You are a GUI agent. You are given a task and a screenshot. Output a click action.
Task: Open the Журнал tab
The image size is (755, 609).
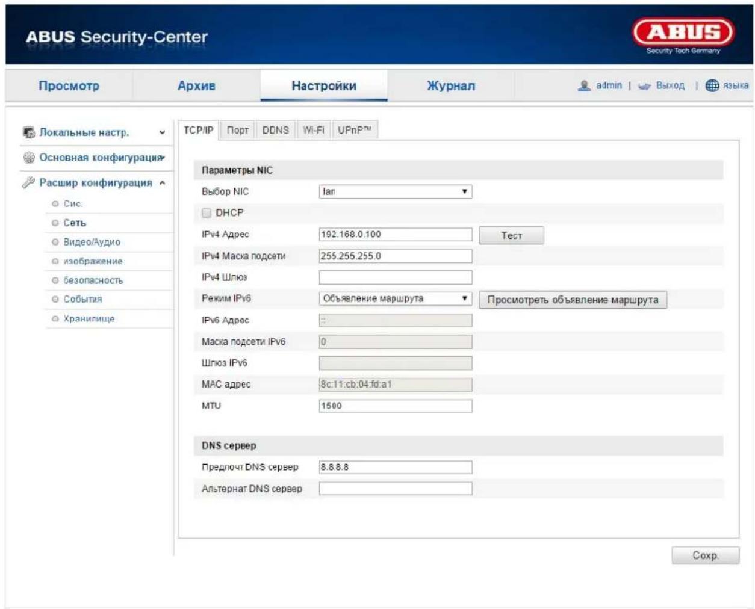point(451,85)
